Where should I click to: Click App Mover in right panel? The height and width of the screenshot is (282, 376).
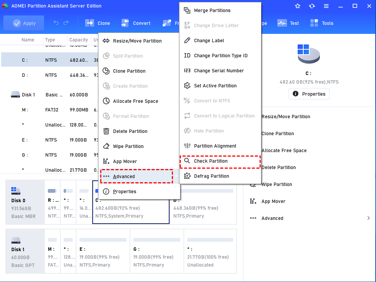(x=274, y=201)
